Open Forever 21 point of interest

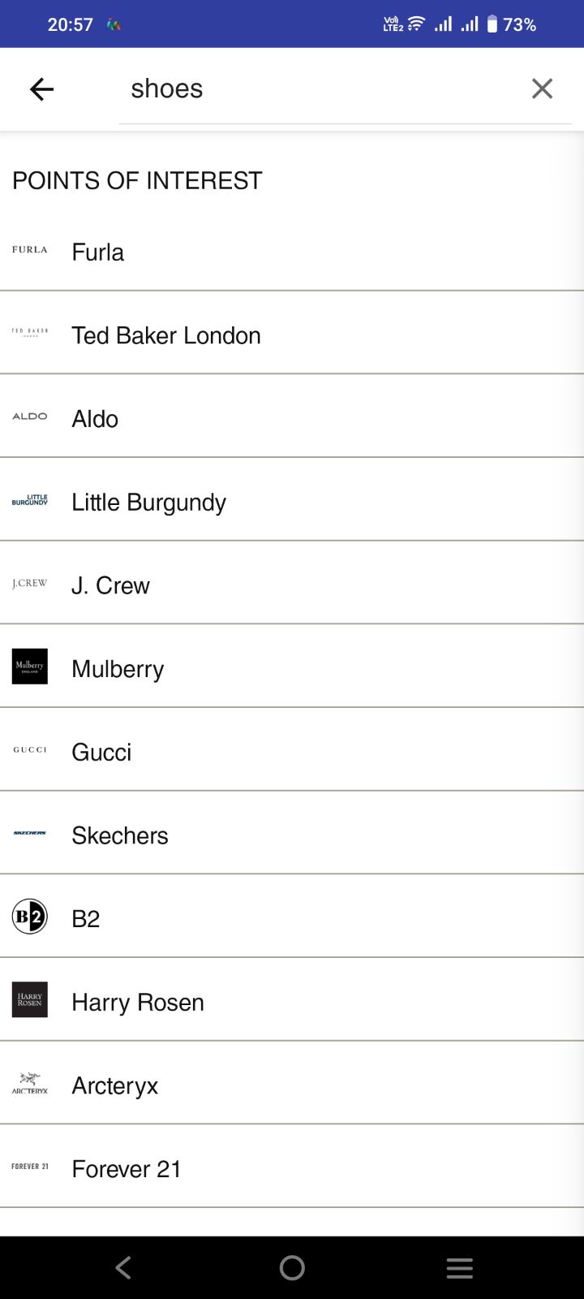pos(127,1169)
